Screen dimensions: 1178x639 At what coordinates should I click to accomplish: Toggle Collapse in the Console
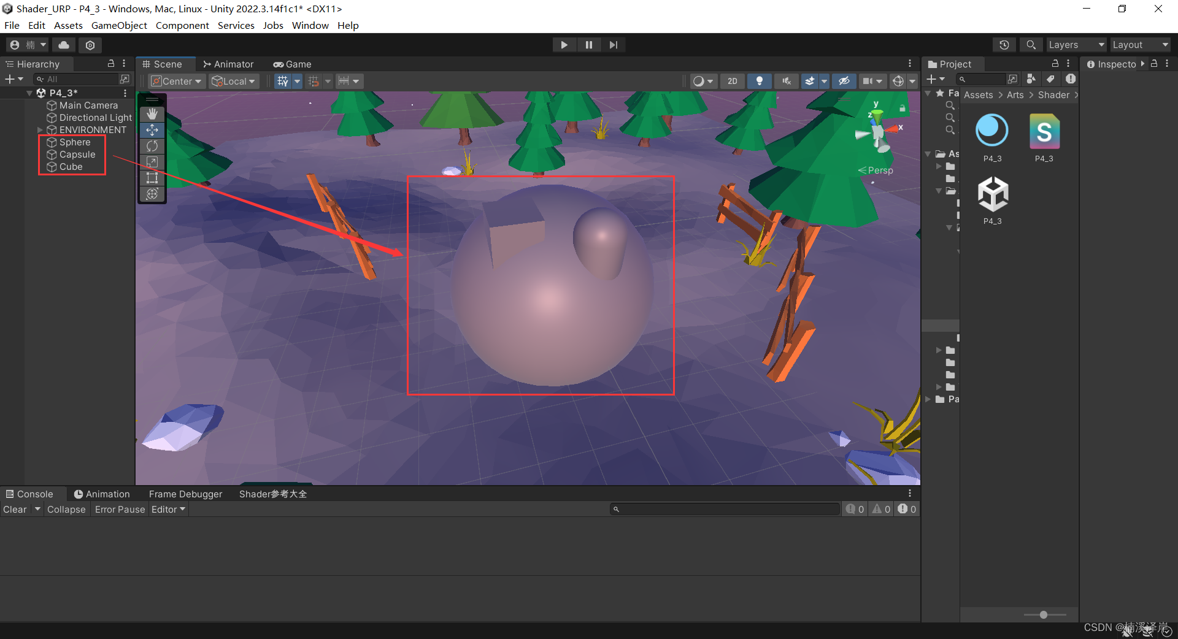tap(66, 510)
